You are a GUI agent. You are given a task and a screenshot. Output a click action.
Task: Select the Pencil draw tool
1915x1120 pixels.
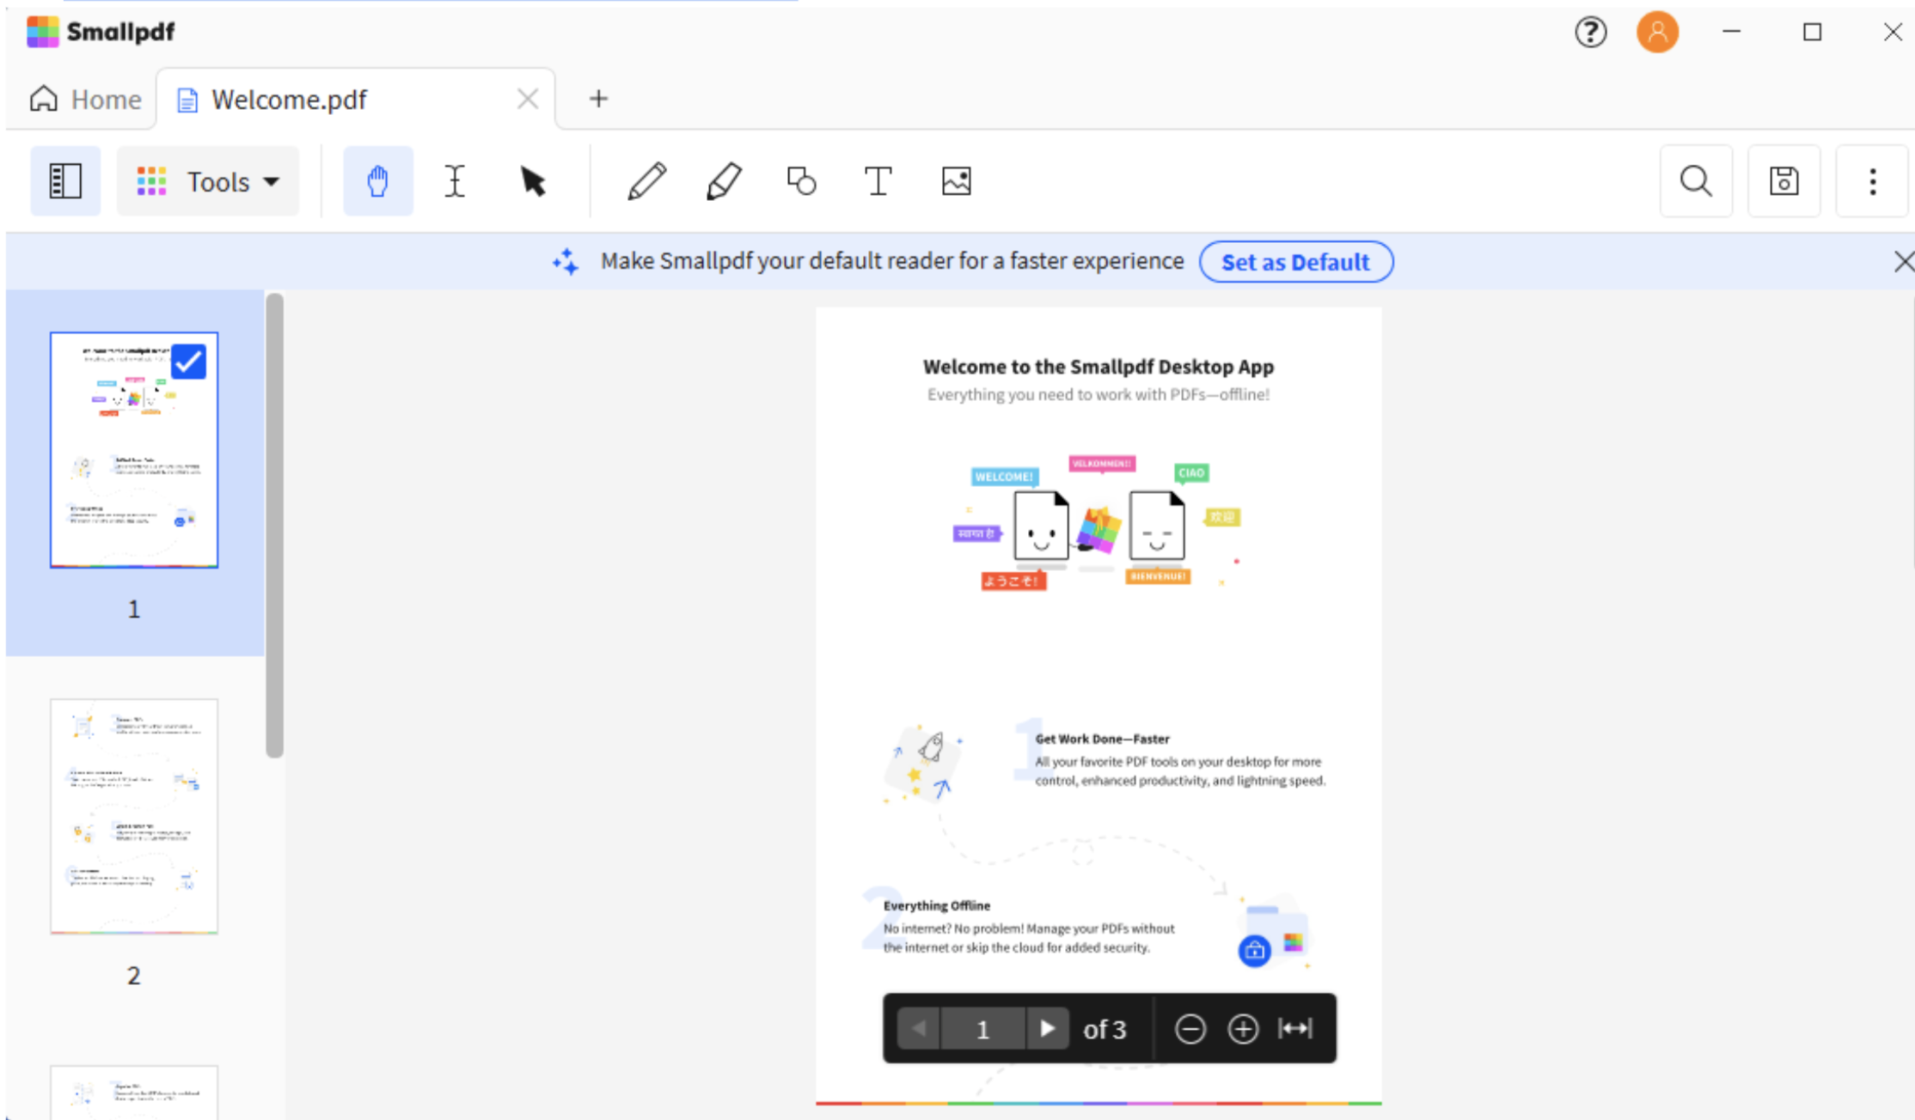(646, 181)
